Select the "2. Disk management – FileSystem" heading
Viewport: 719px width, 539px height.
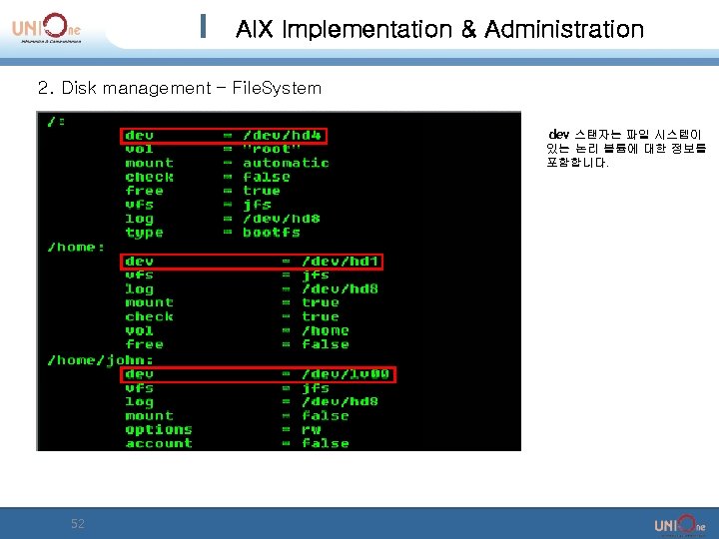click(180, 88)
